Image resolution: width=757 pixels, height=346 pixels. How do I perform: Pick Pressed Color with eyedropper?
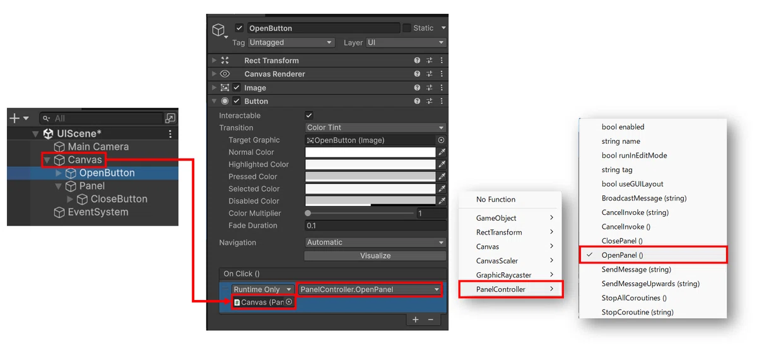pyautogui.click(x=442, y=176)
